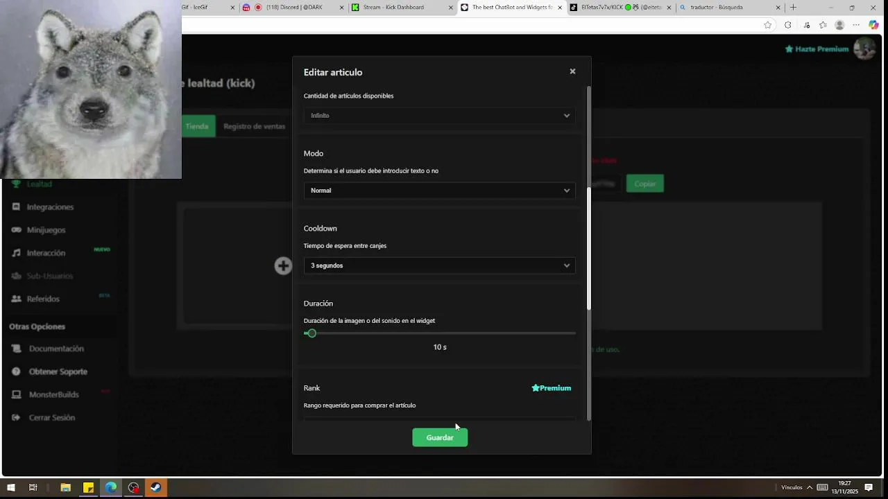Open Sub-Usuarios in the sidebar

point(50,276)
